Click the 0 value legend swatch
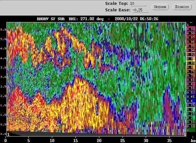The image size is (196, 143). [191, 130]
